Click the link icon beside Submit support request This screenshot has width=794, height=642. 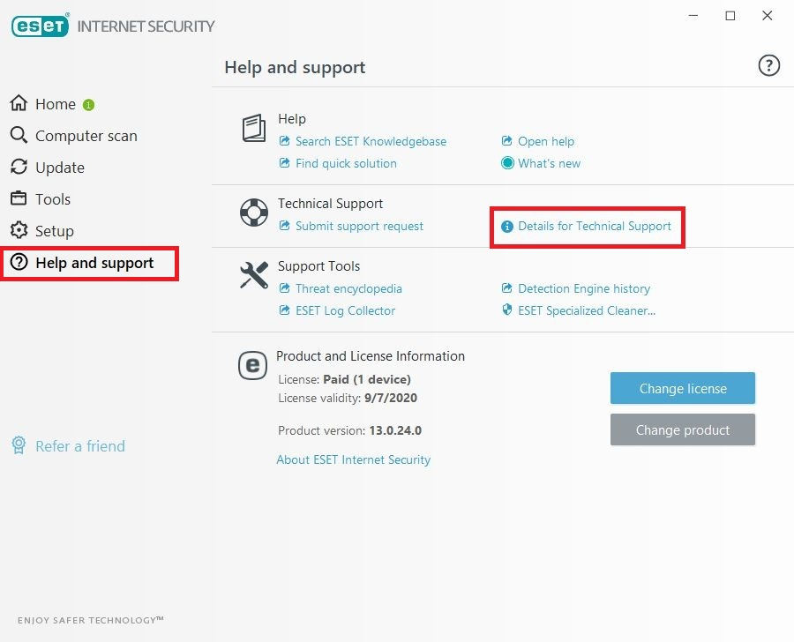(285, 225)
